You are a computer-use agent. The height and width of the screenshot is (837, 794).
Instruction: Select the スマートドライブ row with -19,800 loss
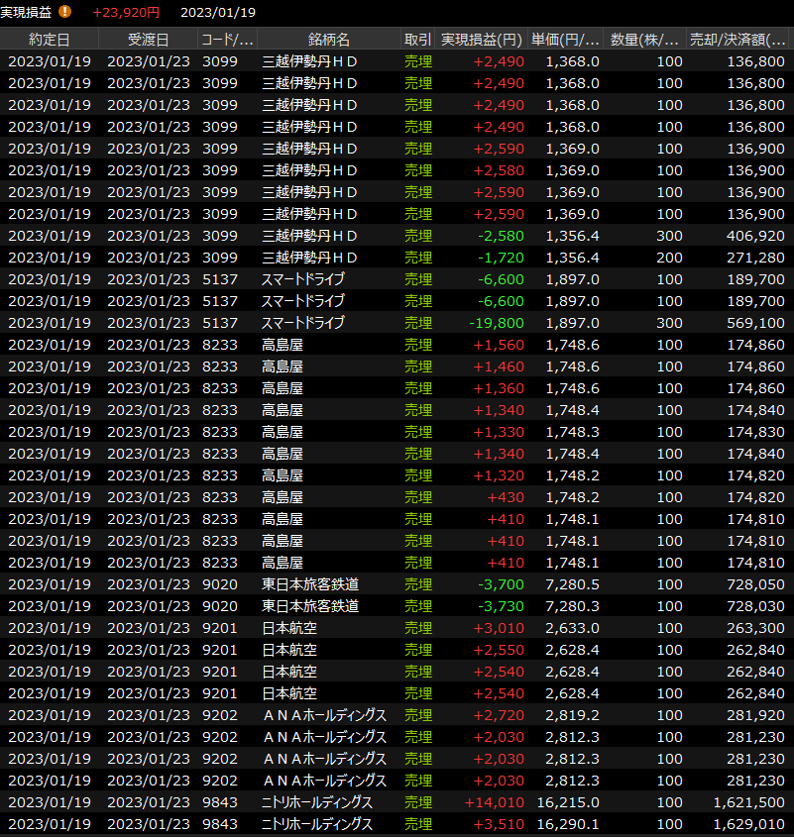pyautogui.click(x=397, y=323)
